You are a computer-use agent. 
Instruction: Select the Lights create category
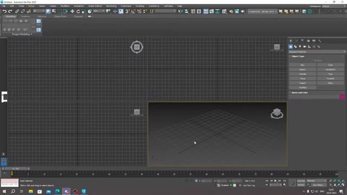coord(300,47)
